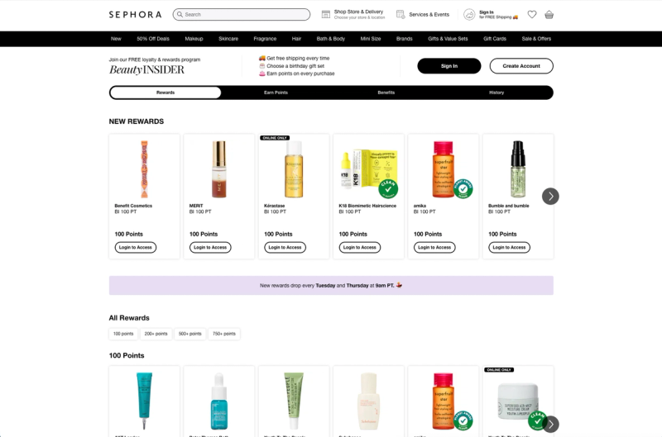This screenshot has width=662, height=437.
Task: Click the Online Only badge on Superfood cream card
Action: pyautogui.click(x=499, y=369)
